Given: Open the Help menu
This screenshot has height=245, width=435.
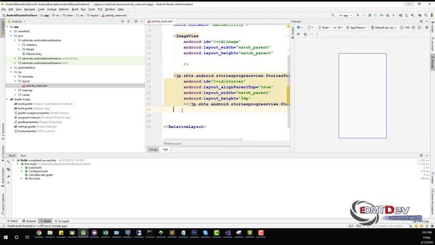Looking at the screenshot, I should [121, 10].
